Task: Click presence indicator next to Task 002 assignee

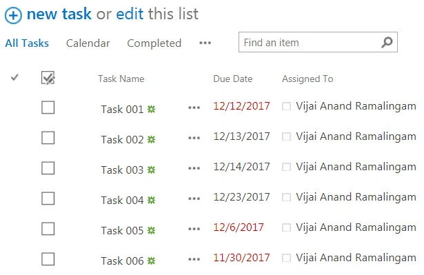Action: point(286,136)
